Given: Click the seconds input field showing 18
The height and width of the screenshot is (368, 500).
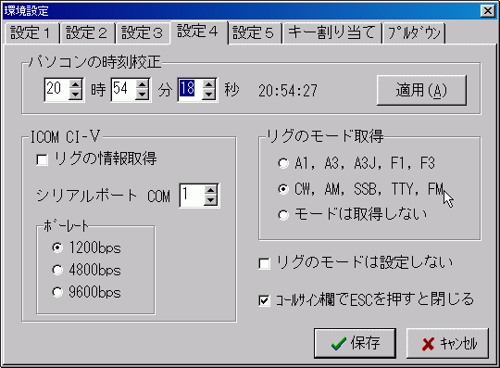Looking at the screenshot, I should click(190, 90).
